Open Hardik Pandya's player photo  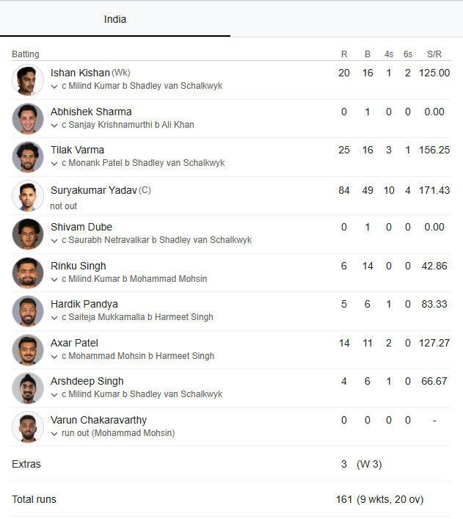(28, 311)
